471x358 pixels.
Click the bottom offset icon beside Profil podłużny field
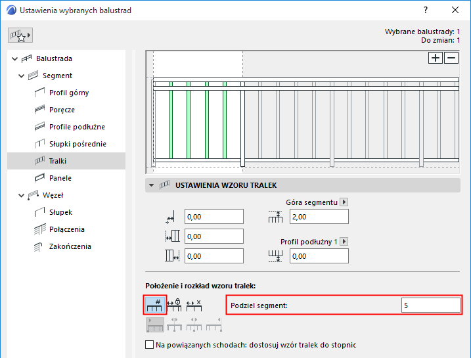coord(275,256)
